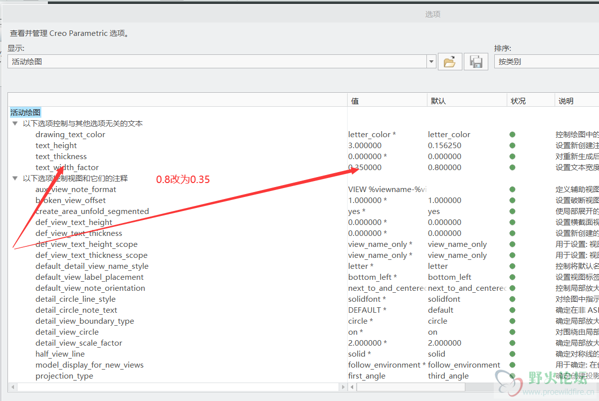Image resolution: width=599 pixels, height=401 pixels.
Task: Click status dot for half_view_line
Action: [x=512, y=354]
